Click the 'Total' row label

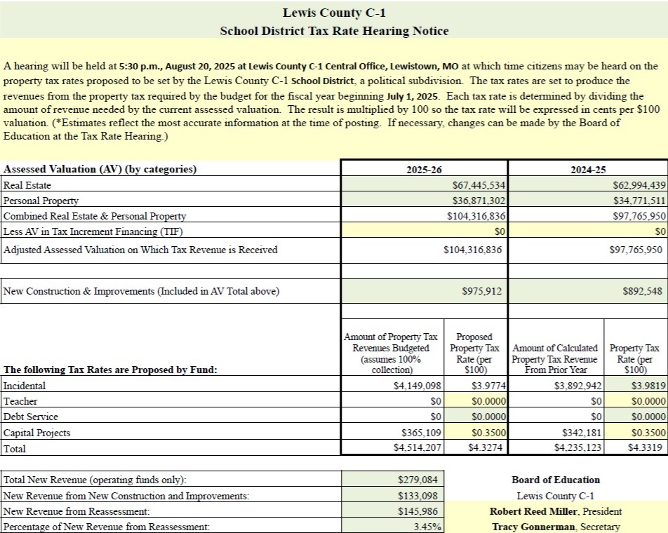15,448
